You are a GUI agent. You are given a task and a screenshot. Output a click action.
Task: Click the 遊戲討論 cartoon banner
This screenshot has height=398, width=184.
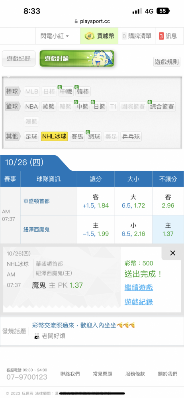pyautogui.click(x=77, y=59)
